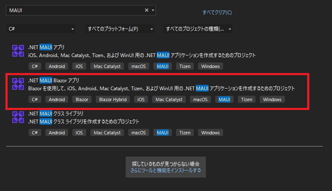Click Mac Catalyst tag under .NET MAUI アプリ
The height and width of the screenshot is (191, 332).
[x=107, y=66]
